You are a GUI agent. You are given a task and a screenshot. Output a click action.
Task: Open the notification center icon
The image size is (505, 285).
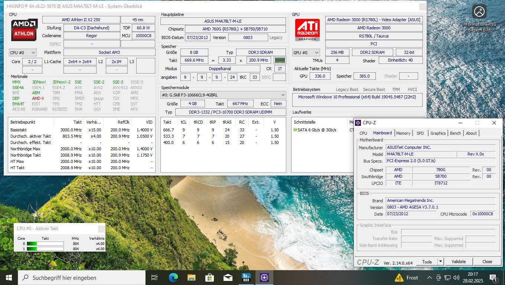pos(493,278)
